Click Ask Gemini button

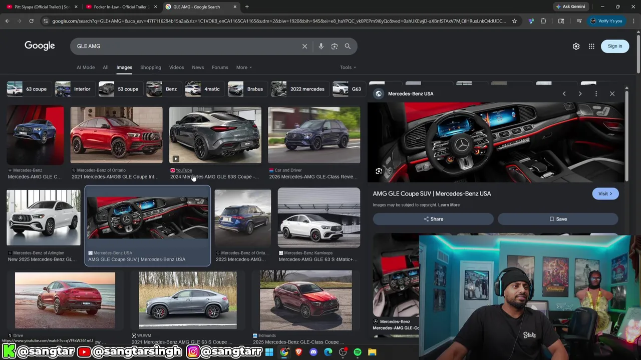[570, 6]
